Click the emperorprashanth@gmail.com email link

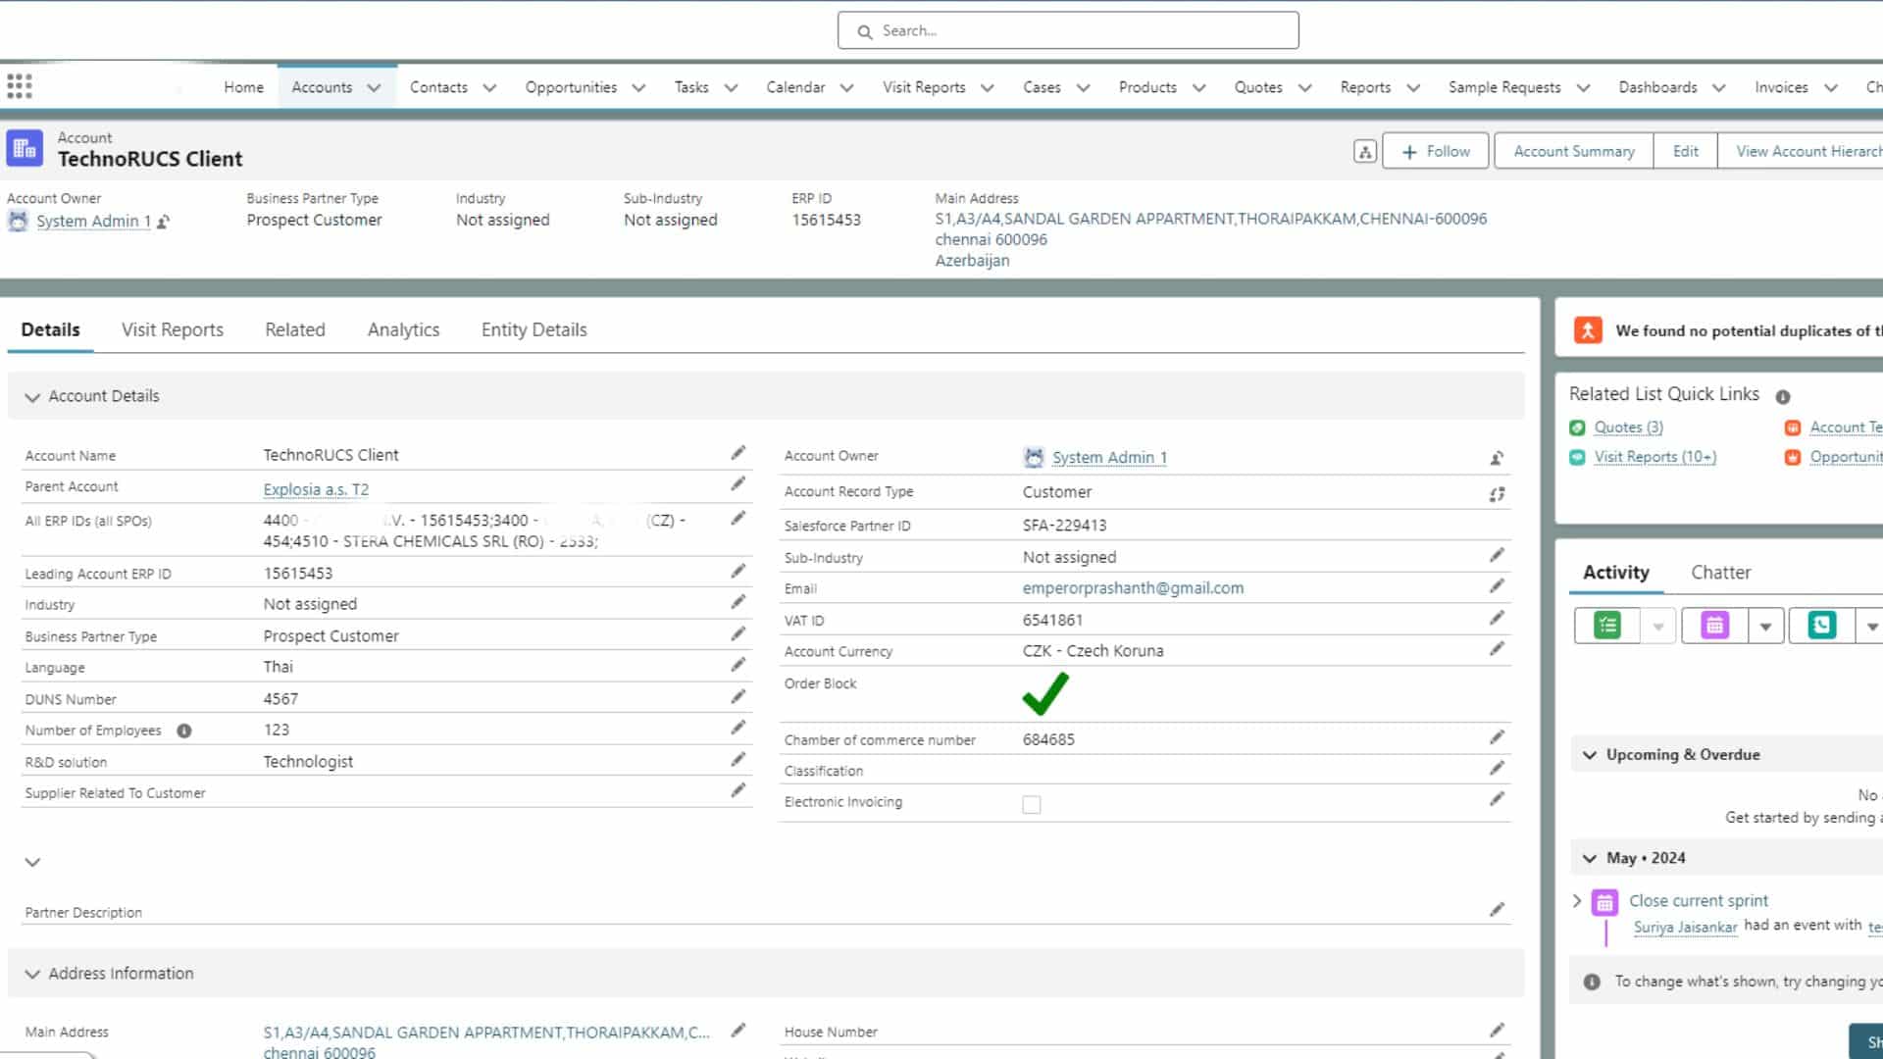1133,588
